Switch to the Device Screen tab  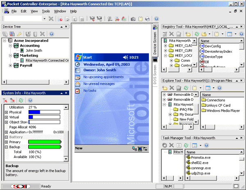(155, 40)
